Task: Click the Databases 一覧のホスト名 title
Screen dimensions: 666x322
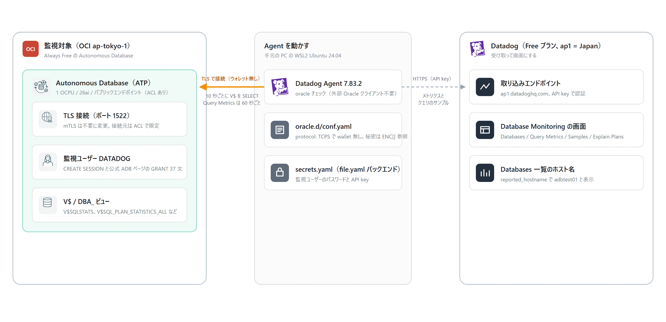Action: 537,169
